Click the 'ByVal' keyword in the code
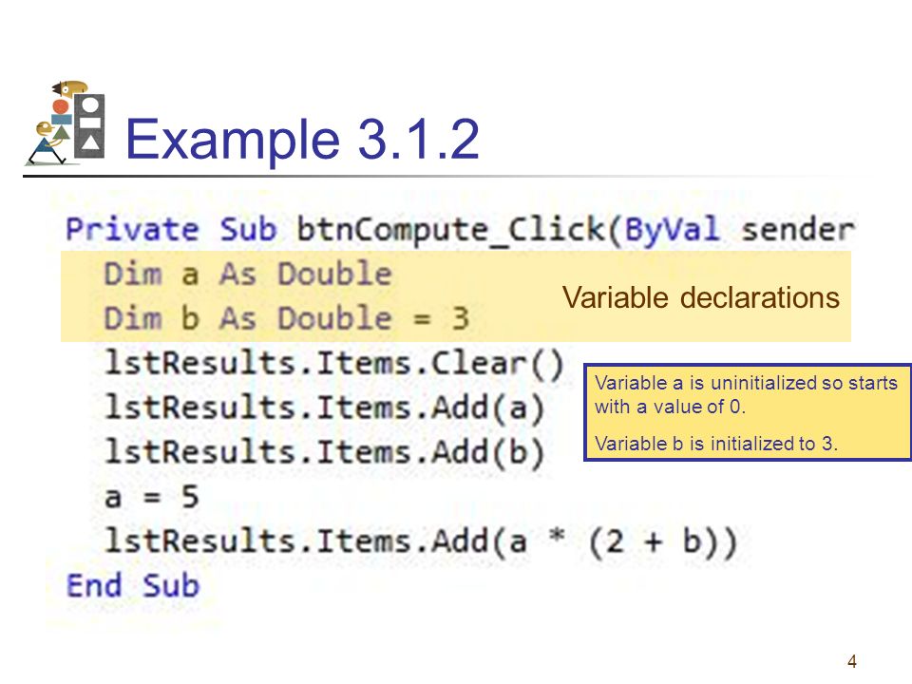Image resolution: width=912 pixels, height=684 pixels. point(673,230)
